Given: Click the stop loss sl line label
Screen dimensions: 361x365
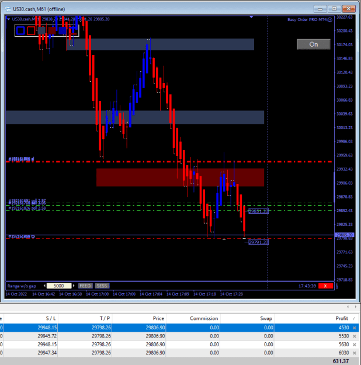Looking at the screenshot, I should [x=21, y=159].
